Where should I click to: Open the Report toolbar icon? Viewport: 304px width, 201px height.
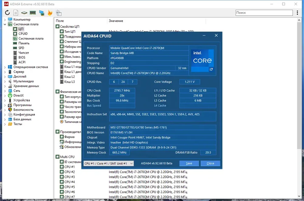16,13
